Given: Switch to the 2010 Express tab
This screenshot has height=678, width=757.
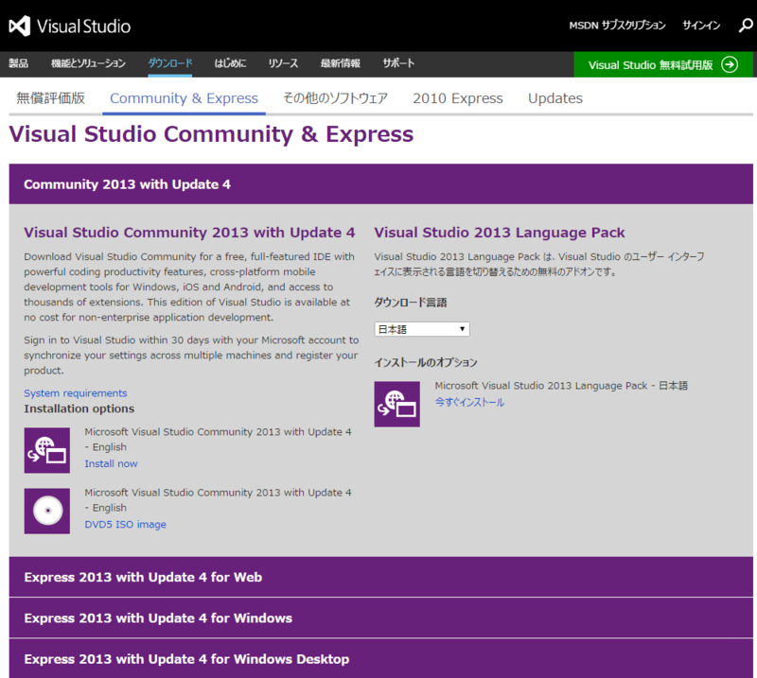Looking at the screenshot, I should pos(457,97).
